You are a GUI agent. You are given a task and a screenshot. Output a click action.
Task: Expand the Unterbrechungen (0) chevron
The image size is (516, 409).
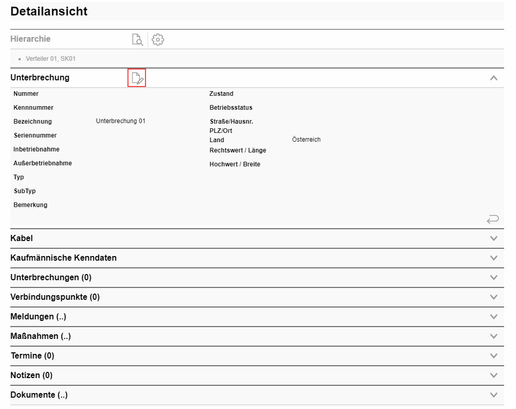click(x=494, y=278)
